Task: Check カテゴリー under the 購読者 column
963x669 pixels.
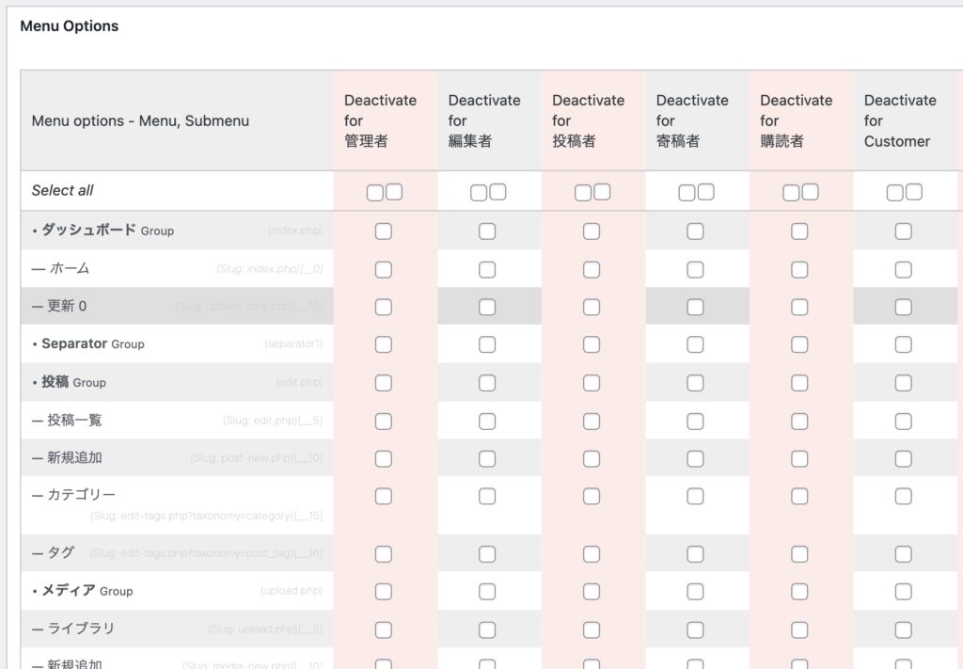Action: coord(799,496)
